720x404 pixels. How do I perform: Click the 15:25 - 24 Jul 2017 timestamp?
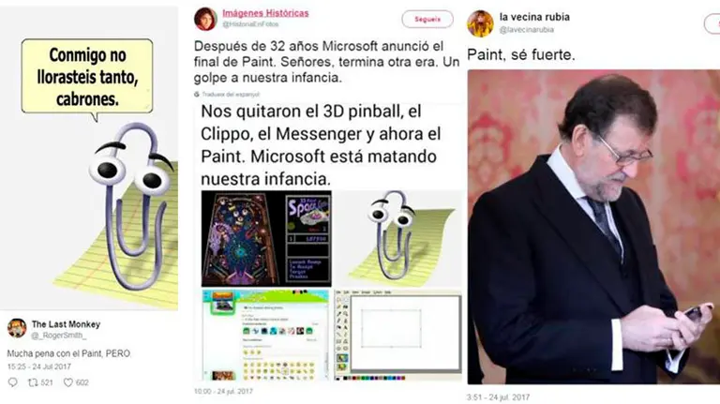pyautogui.click(x=39, y=367)
